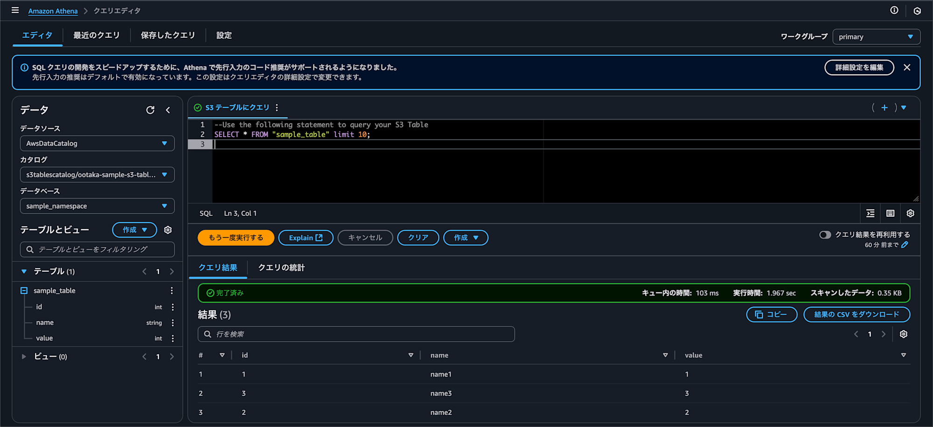This screenshot has width=933, height=427.
Task: Open the sample_namespace database dropdown
Action: 97,206
